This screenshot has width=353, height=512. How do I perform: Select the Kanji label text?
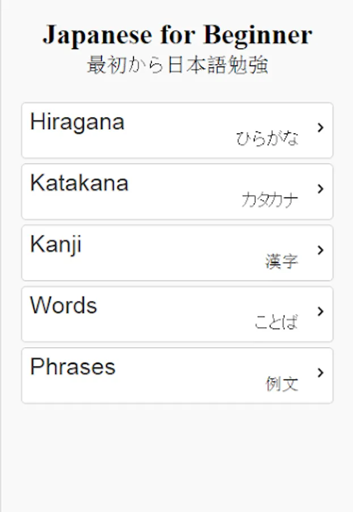coord(56,245)
